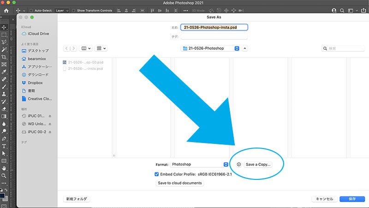Select the Polygonal Lasso tool

pos(4,42)
